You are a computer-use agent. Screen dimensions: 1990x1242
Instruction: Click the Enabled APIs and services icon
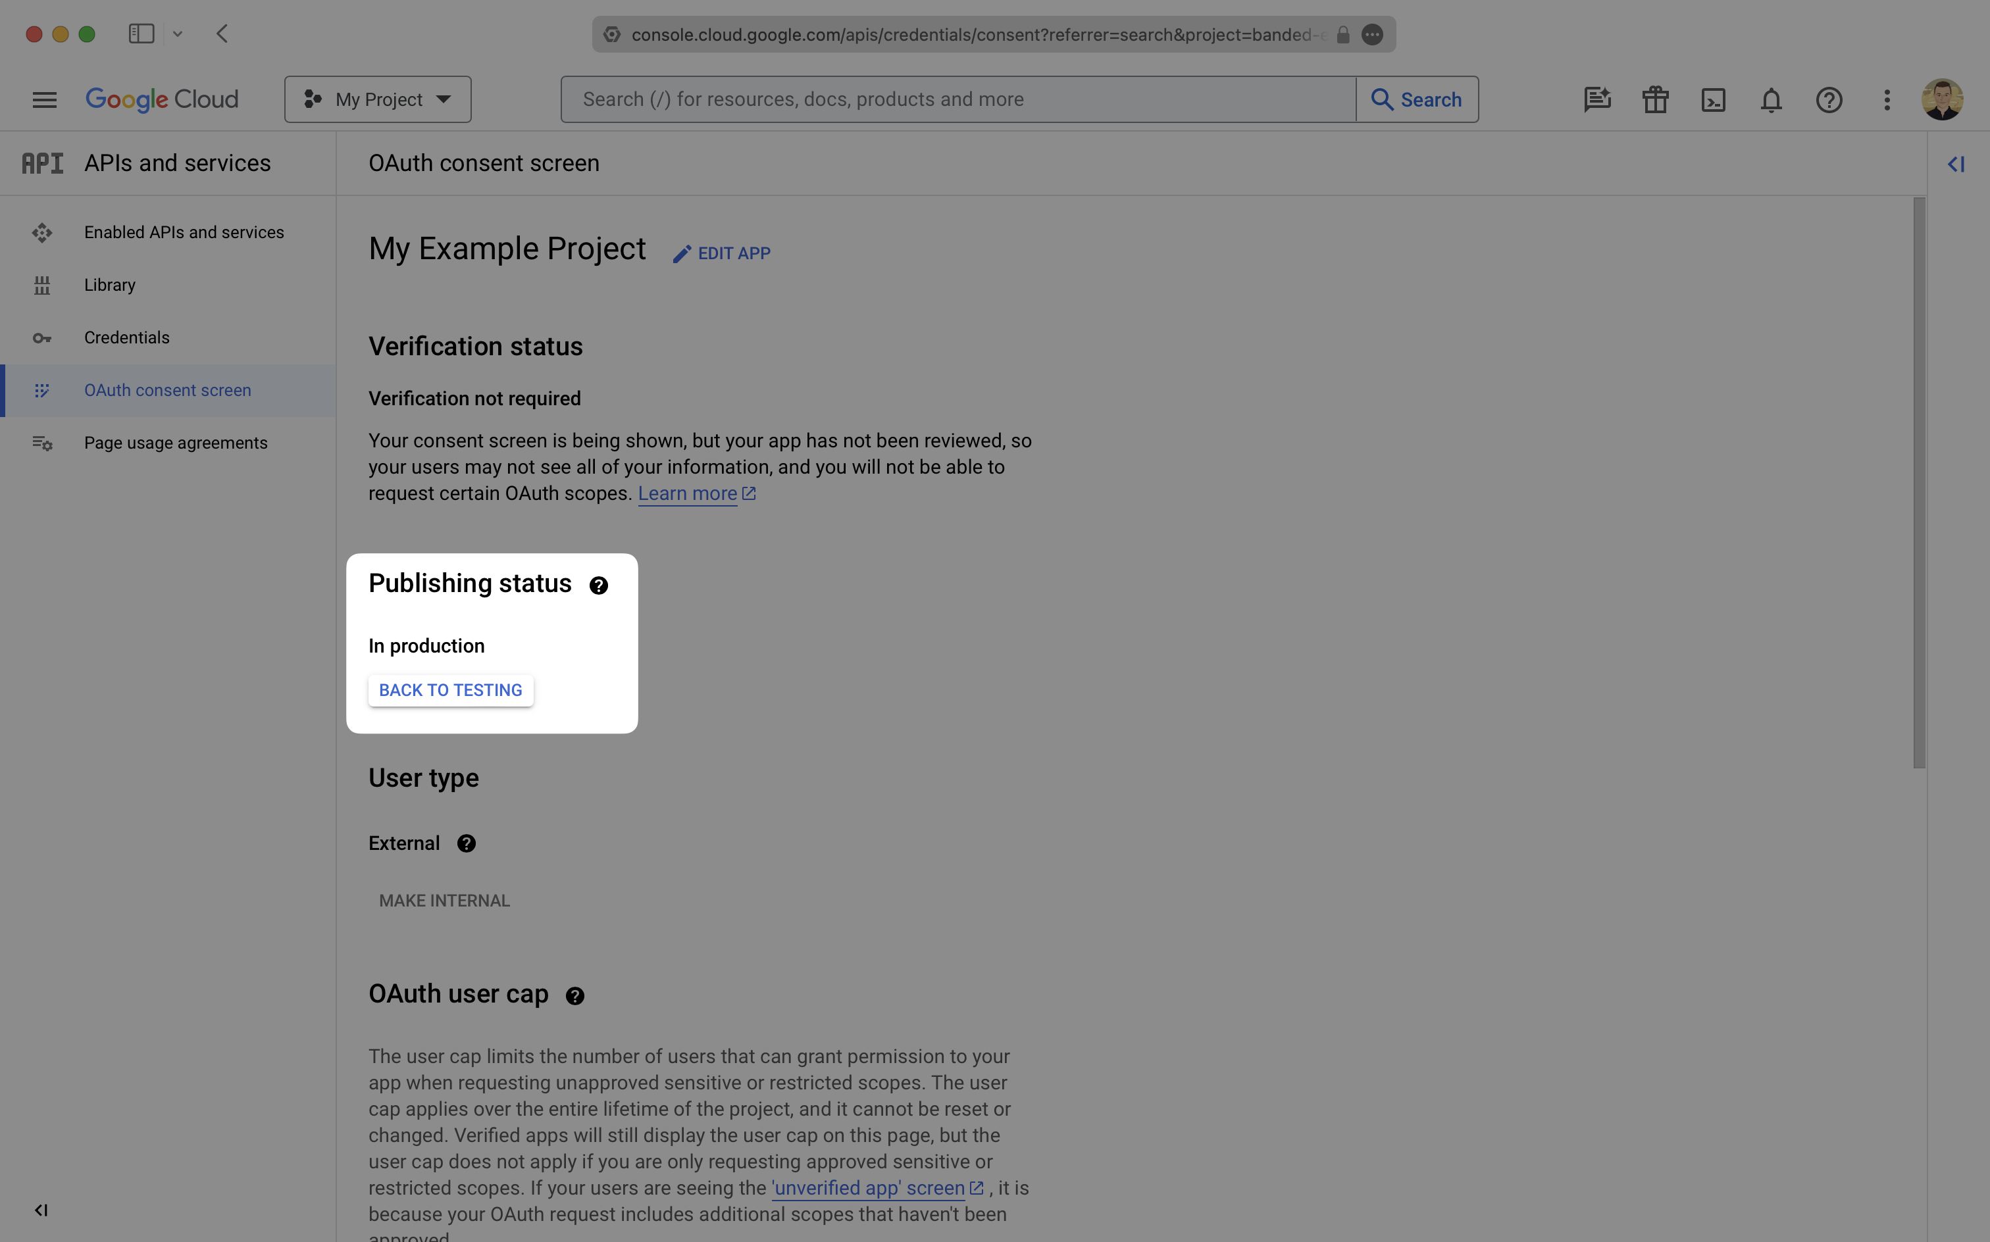click(x=41, y=232)
